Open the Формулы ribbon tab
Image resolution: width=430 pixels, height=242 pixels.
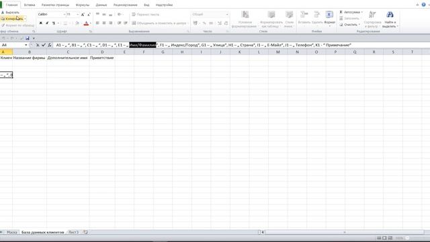82,5
